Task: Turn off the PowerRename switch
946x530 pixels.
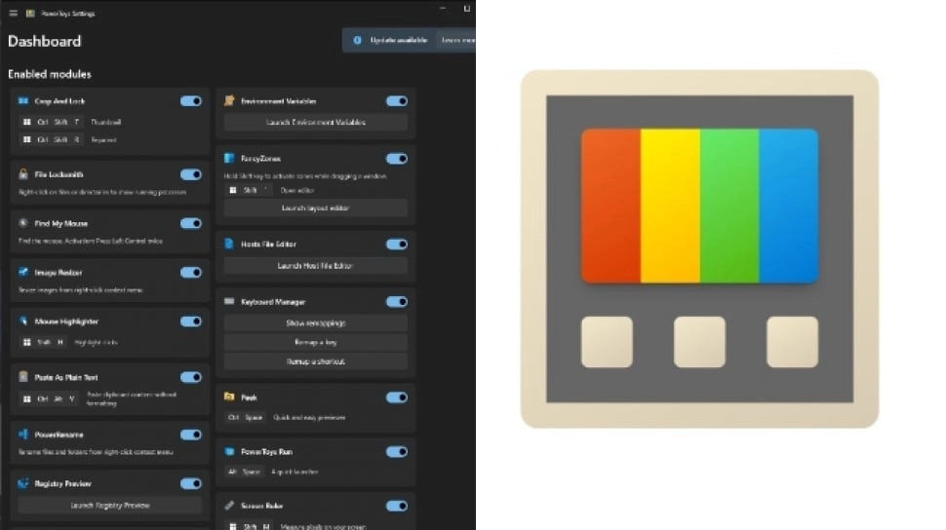Action: 190,435
